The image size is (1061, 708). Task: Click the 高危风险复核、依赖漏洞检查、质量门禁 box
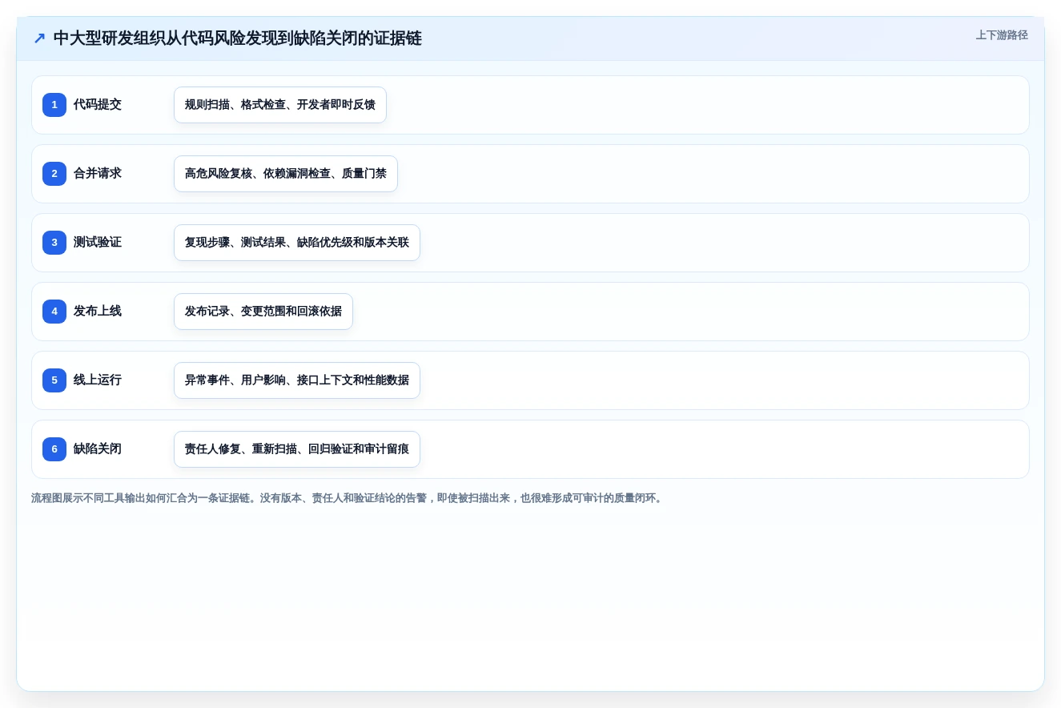point(286,174)
